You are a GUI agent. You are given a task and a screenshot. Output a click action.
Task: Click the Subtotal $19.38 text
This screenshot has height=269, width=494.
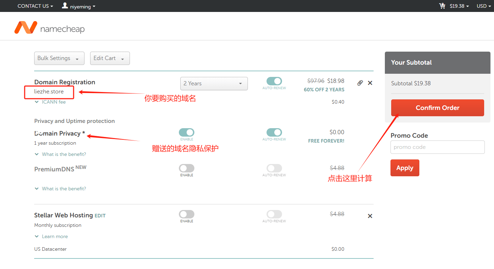pyautogui.click(x=411, y=83)
